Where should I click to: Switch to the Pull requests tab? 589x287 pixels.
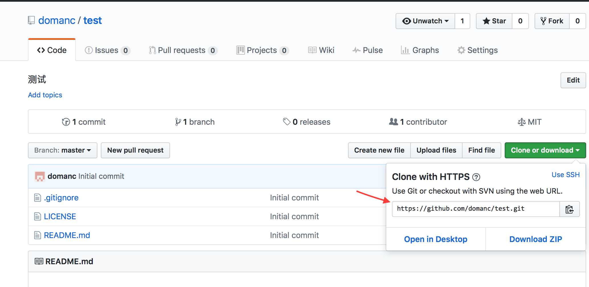click(x=183, y=50)
